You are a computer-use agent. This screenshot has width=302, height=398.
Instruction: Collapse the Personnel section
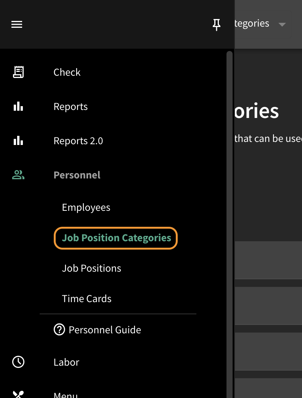[x=77, y=175]
